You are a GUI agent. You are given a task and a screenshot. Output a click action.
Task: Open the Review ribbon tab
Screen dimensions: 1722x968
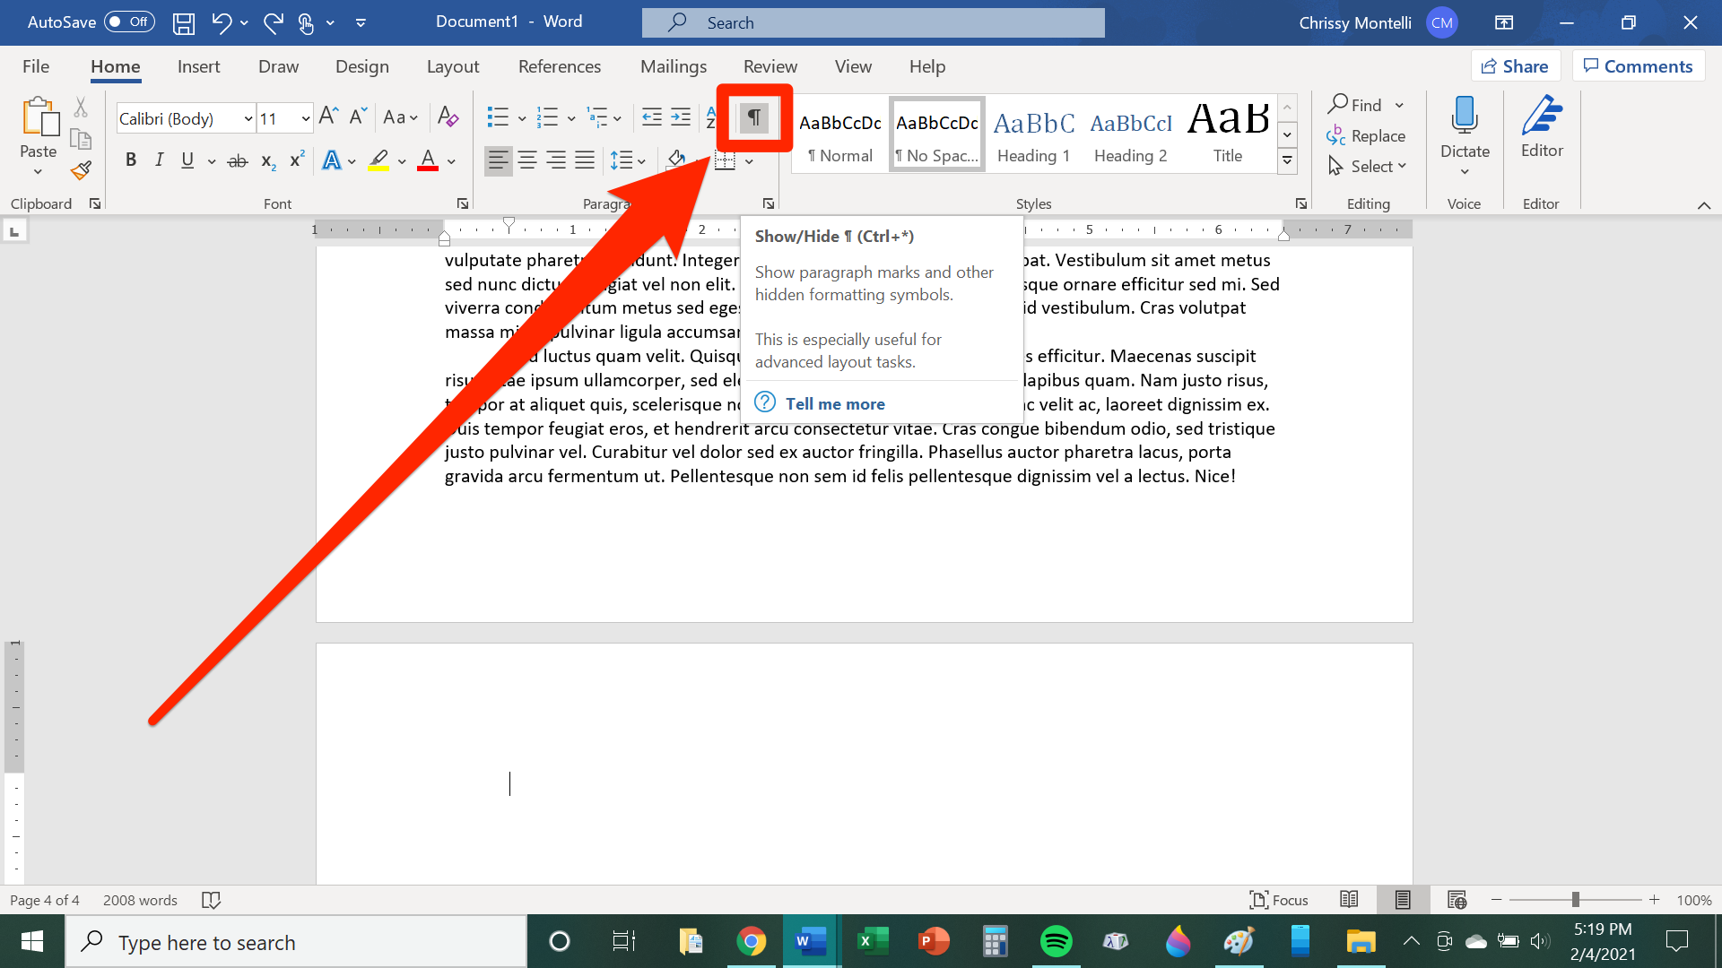coord(769,65)
